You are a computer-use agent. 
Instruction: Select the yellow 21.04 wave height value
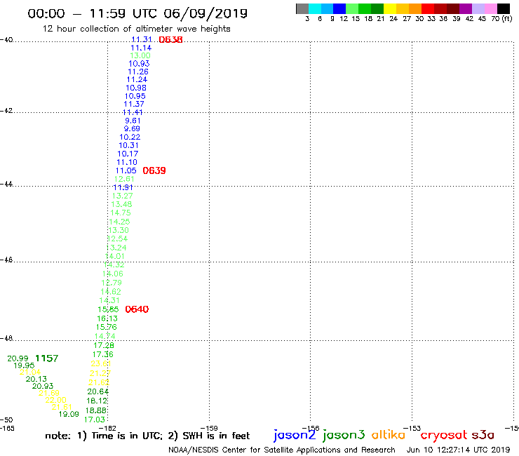click(x=30, y=373)
